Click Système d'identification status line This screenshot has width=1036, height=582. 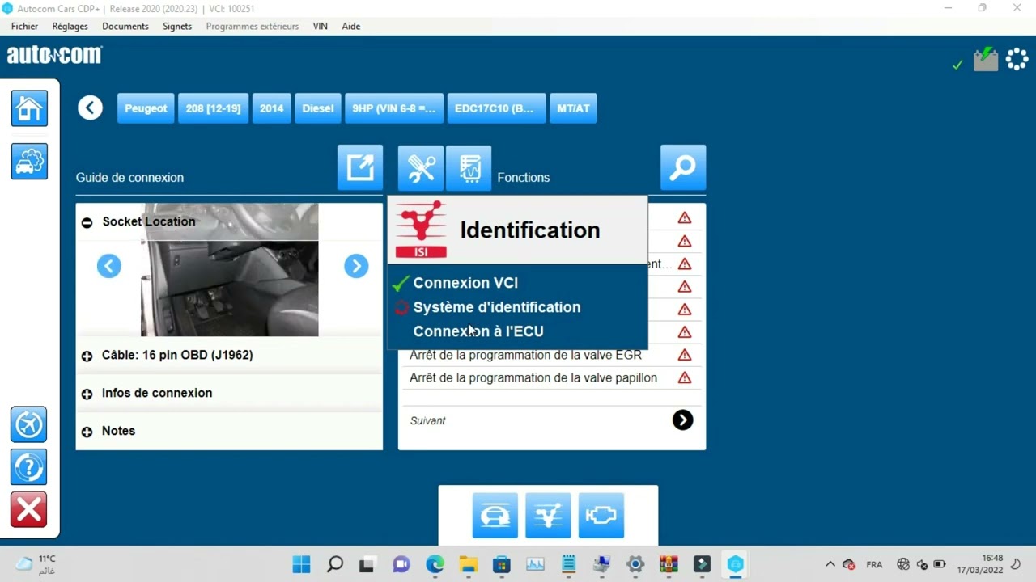pyautogui.click(x=497, y=307)
